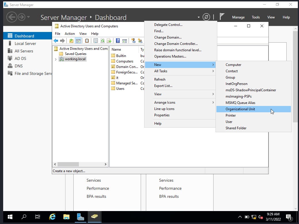Choose Group from the New submenu
The image size is (299, 224).
pyautogui.click(x=254, y=77)
